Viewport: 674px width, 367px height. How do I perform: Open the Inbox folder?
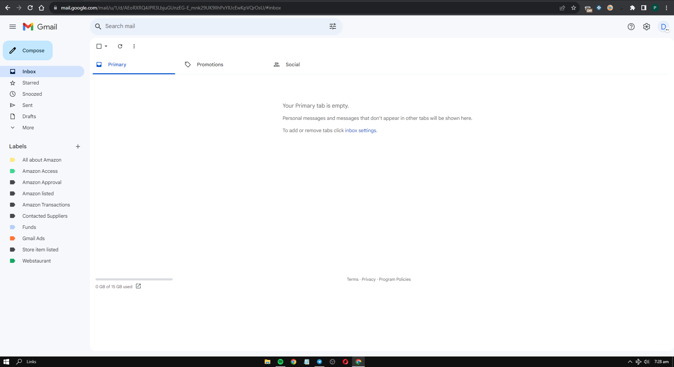click(42, 72)
